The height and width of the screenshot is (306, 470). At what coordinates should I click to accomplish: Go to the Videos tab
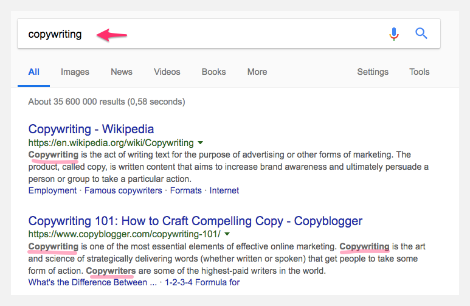pos(167,72)
